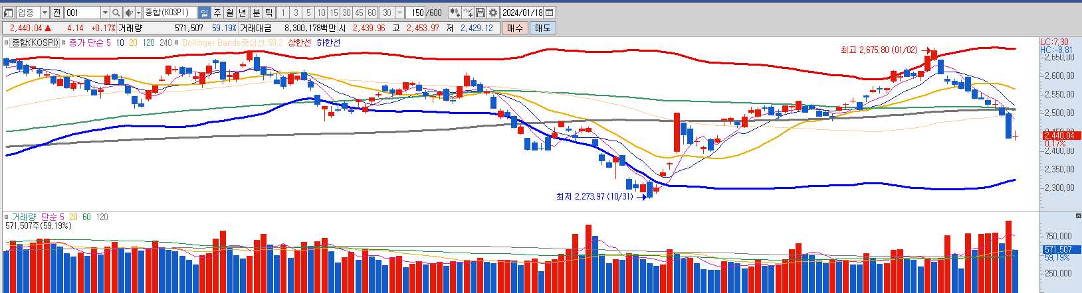Select the 일 (daily) period toggle

click(x=204, y=13)
